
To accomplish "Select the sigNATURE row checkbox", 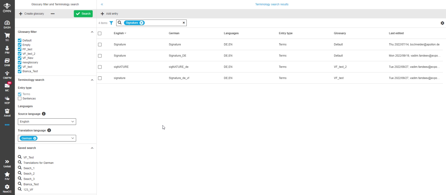I will tap(100, 67).
